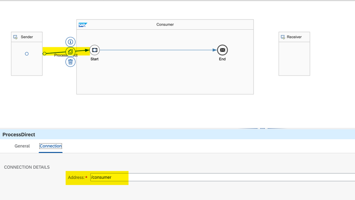355x200 pixels.
Task: Select the Start message event icon
Action: (94, 50)
